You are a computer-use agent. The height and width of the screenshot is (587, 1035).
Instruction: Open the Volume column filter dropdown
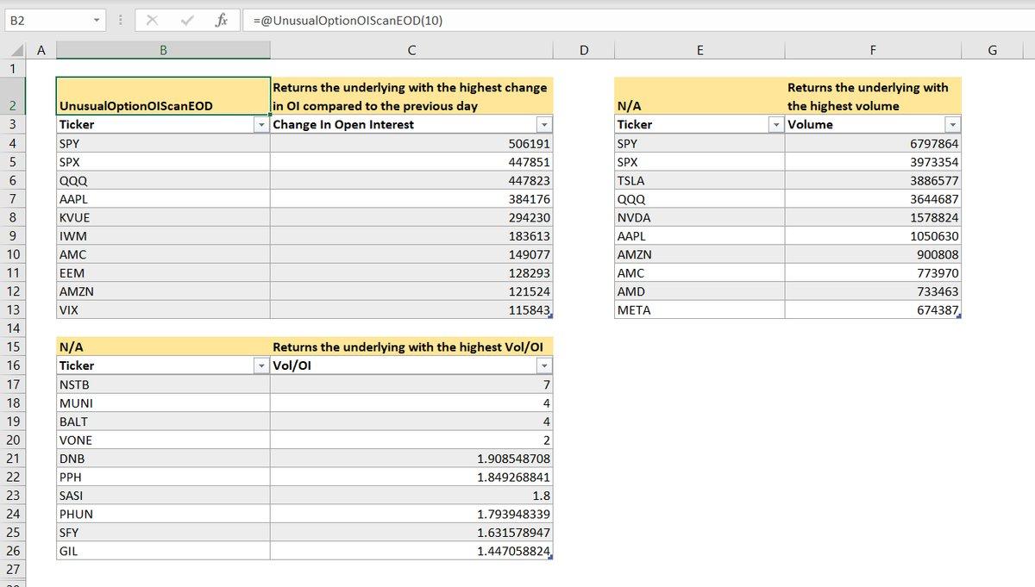(951, 125)
